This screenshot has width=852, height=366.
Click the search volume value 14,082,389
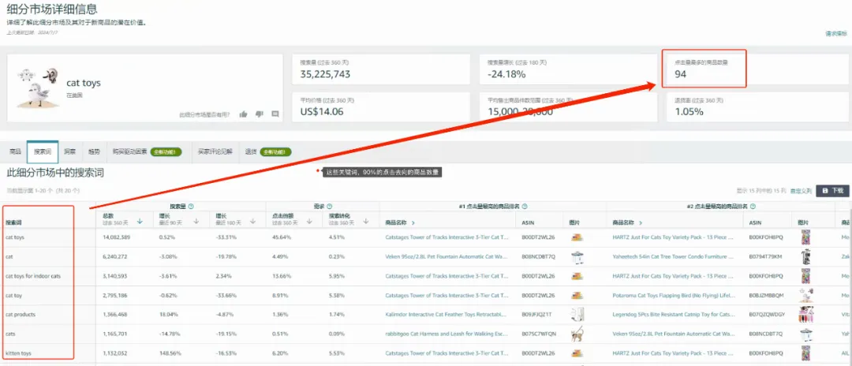pyautogui.click(x=115, y=237)
